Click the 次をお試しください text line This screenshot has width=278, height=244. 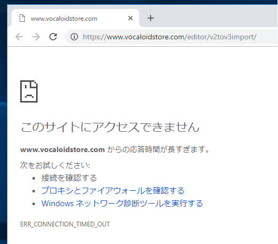pos(55,165)
